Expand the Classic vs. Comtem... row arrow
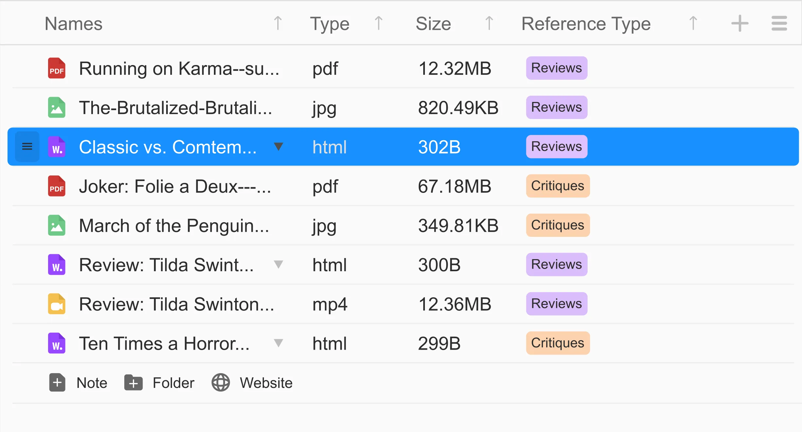Image resolution: width=802 pixels, height=432 pixels. click(x=278, y=146)
